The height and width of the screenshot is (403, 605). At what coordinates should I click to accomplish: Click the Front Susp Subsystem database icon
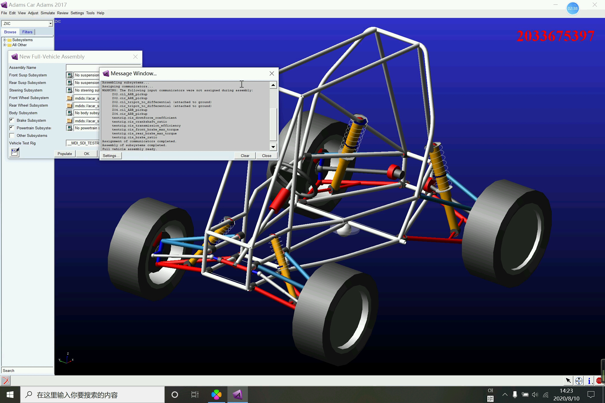click(69, 75)
